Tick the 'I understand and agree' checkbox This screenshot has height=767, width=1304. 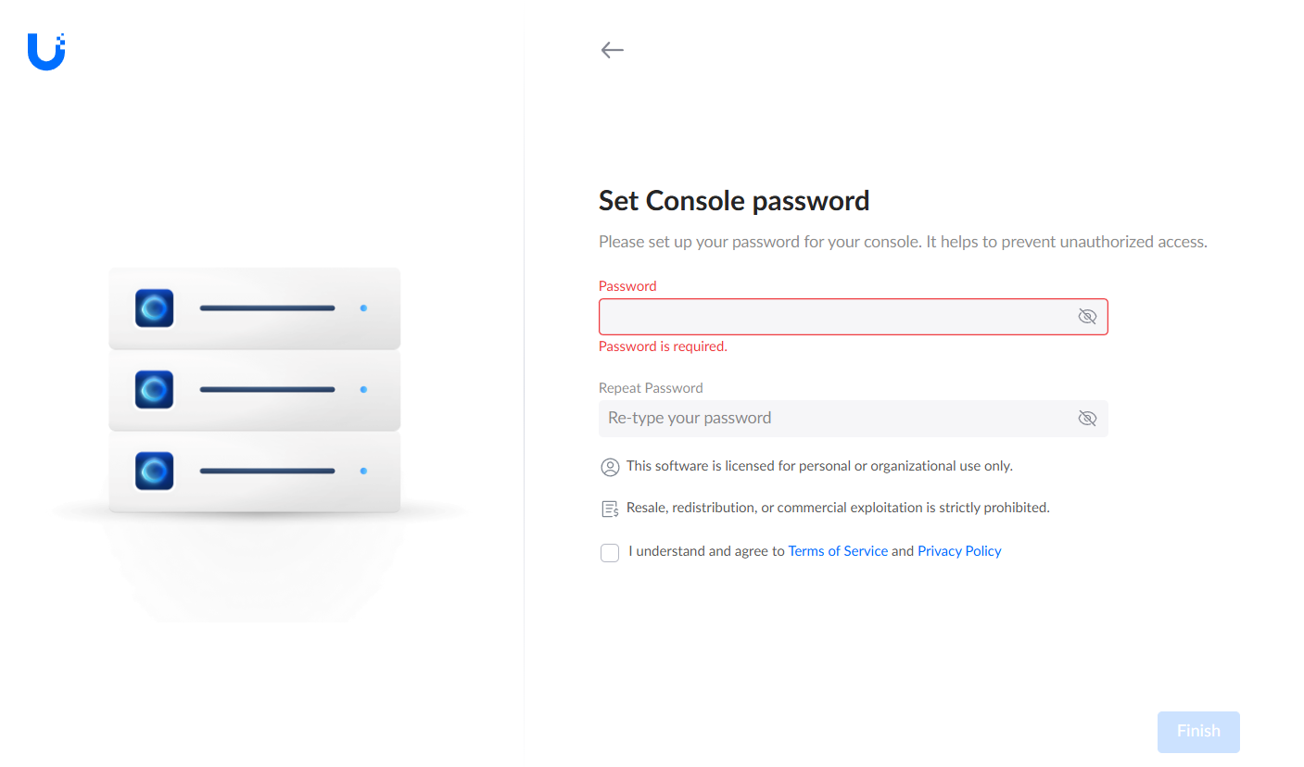click(x=610, y=553)
